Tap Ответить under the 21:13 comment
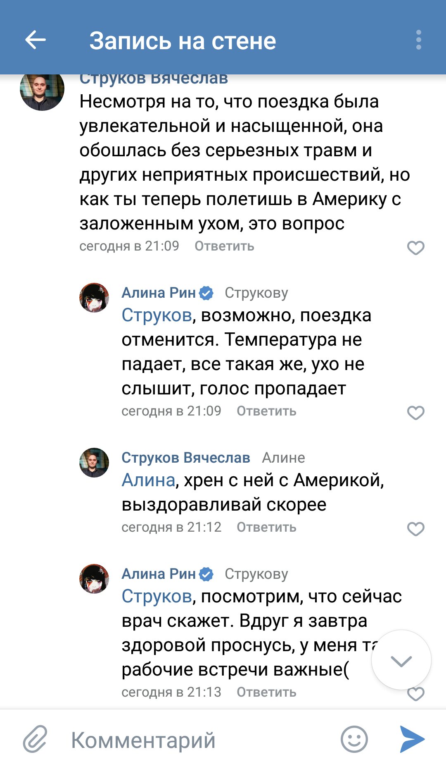 pos(266,693)
